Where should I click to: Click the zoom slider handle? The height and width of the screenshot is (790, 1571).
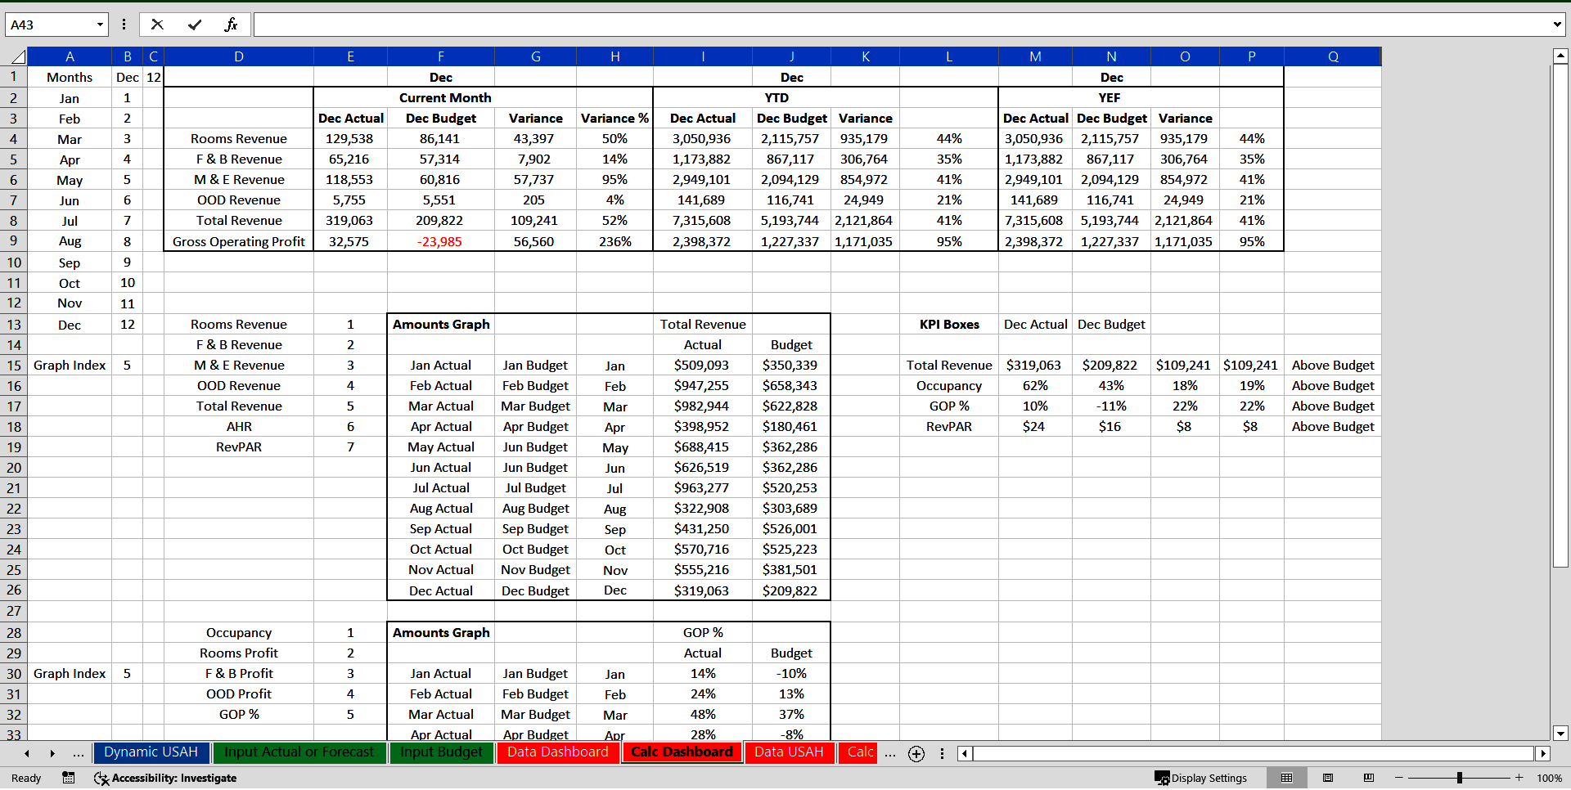point(1460,778)
